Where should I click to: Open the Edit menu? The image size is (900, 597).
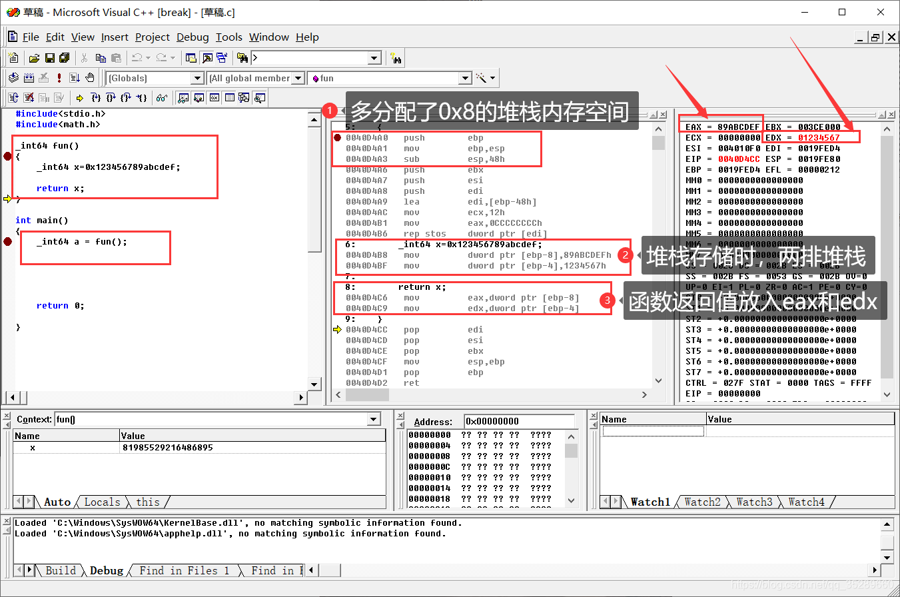(55, 37)
